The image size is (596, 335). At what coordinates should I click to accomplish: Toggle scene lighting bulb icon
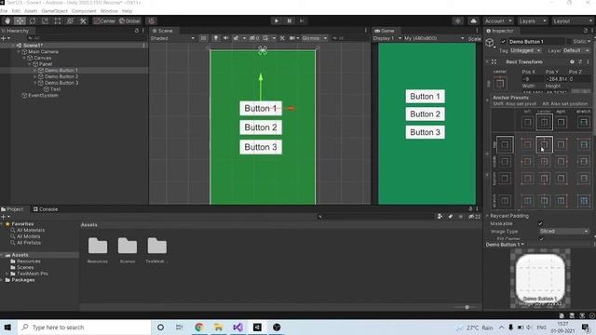(215, 38)
